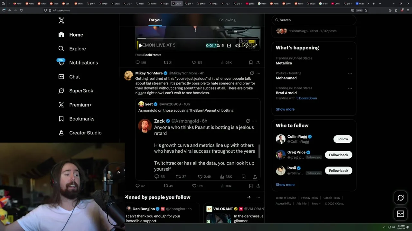Open Terms of Service link
The width and height of the screenshot is (412, 231).
click(286, 198)
